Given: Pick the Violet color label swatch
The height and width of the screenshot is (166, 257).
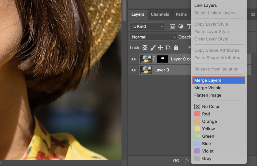Looking at the screenshot, I should pos(197,151).
